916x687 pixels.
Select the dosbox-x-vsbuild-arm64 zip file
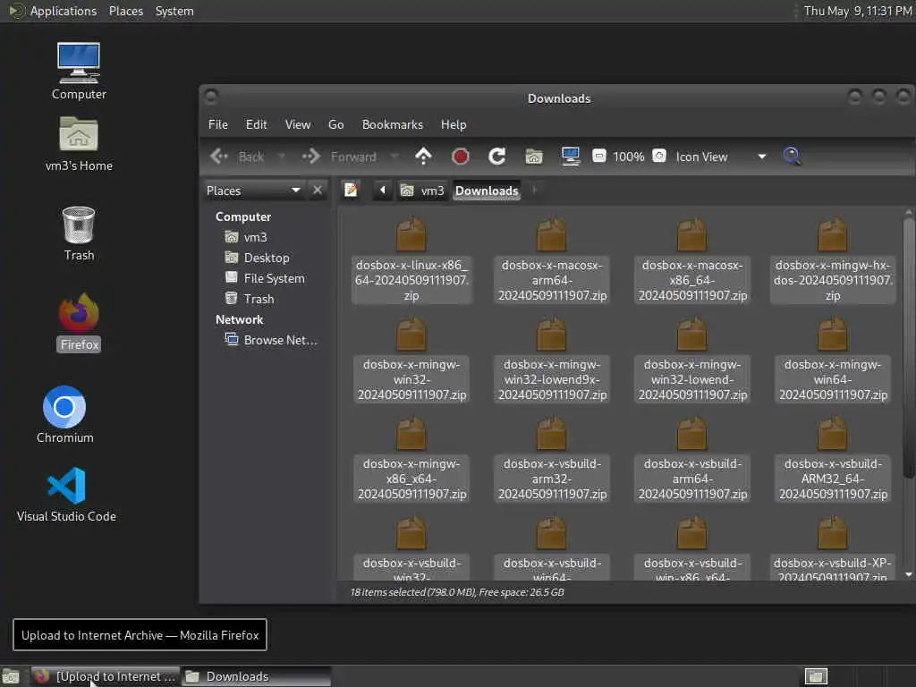click(692, 459)
